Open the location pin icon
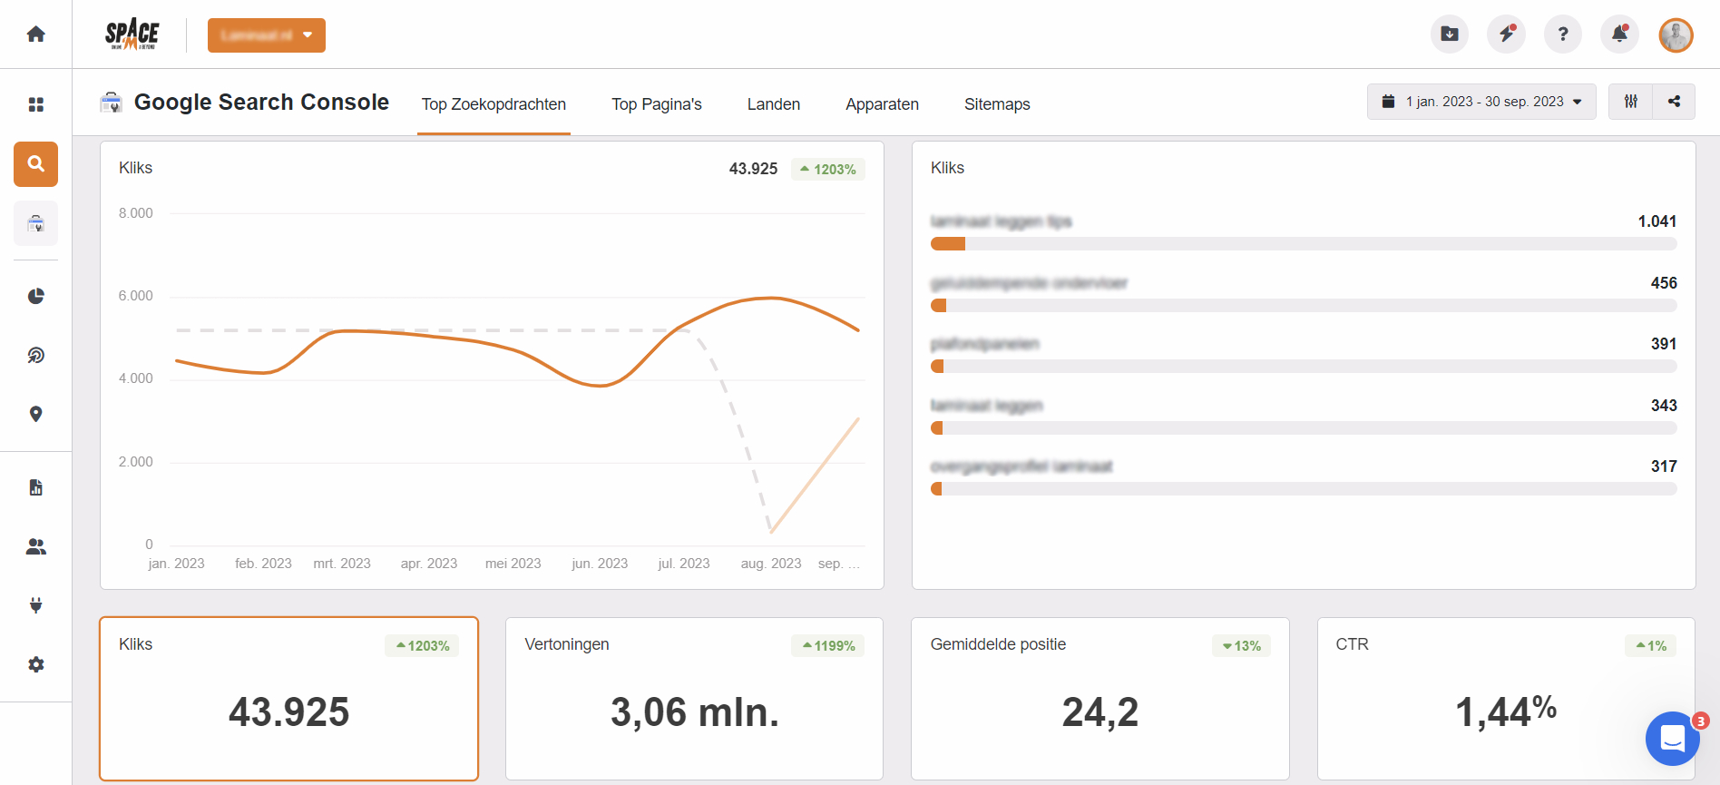Screen dimensions: 1720x785 pyautogui.click(x=35, y=414)
